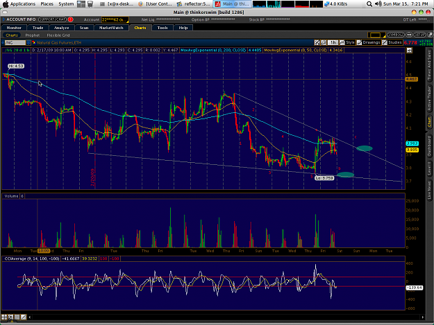Click the Volume study label
The height and width of the screenshot is (325, 434).
point(11,196)
